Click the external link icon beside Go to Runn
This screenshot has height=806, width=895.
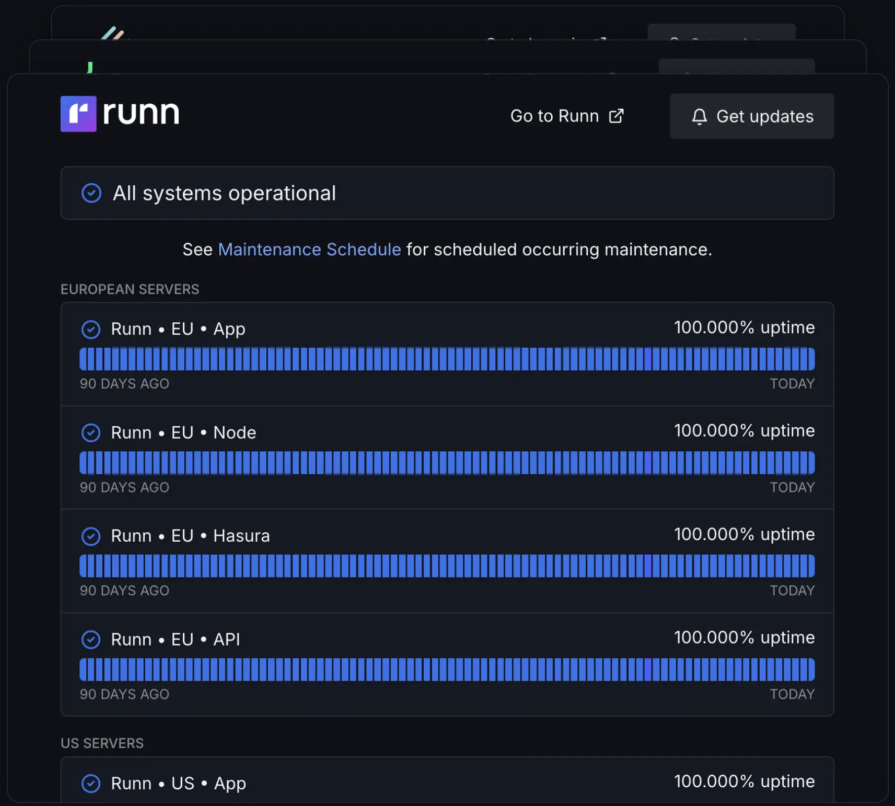pos(616,116)
